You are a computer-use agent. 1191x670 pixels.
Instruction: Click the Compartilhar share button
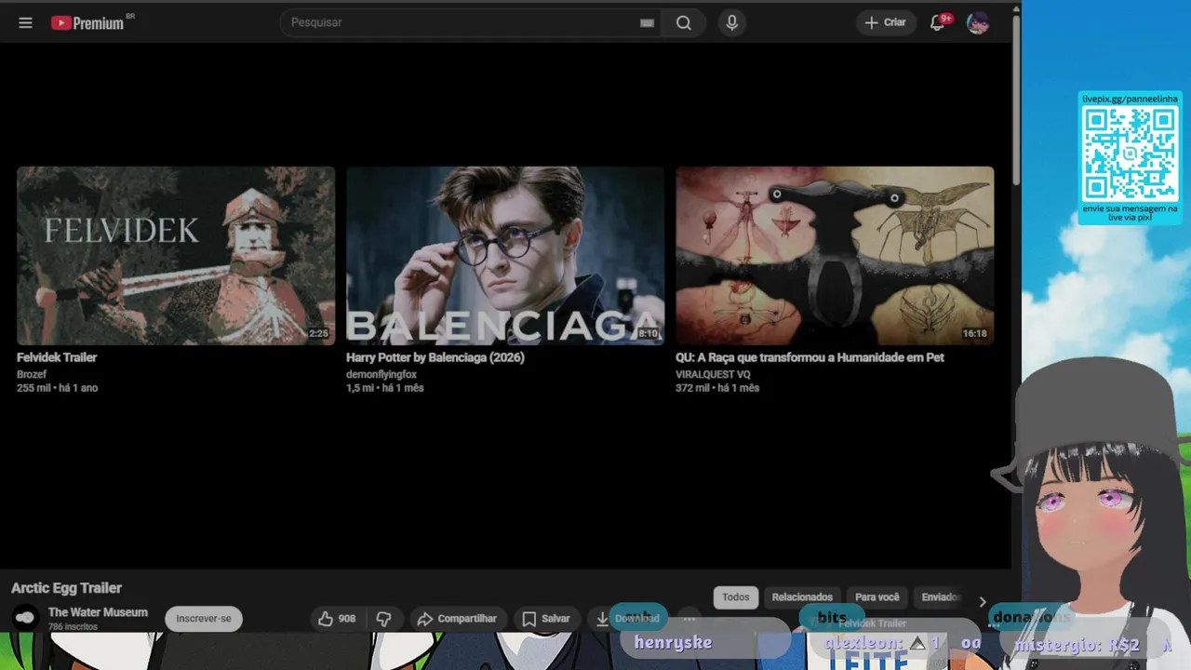pyautogui.click(x=457, y=619)
